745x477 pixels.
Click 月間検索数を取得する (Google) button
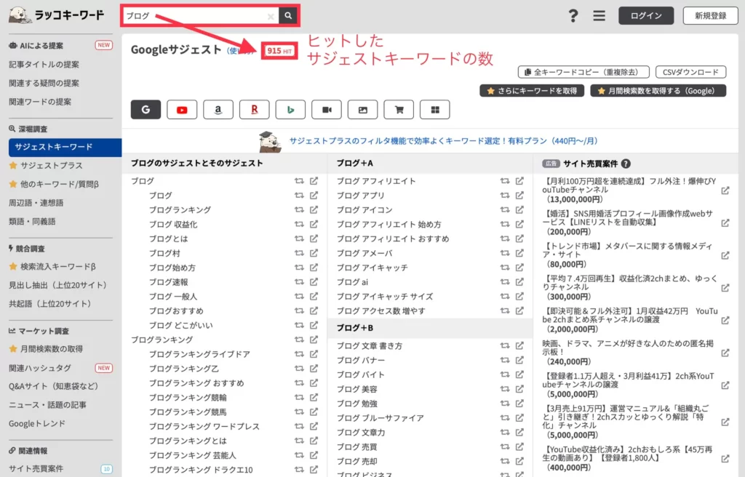pyautogui.click(x=658, y=91)
